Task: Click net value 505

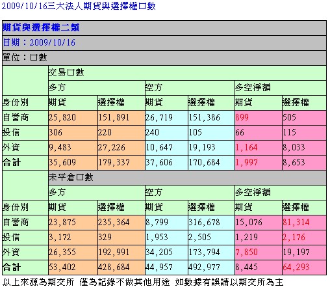Action: 290,117
